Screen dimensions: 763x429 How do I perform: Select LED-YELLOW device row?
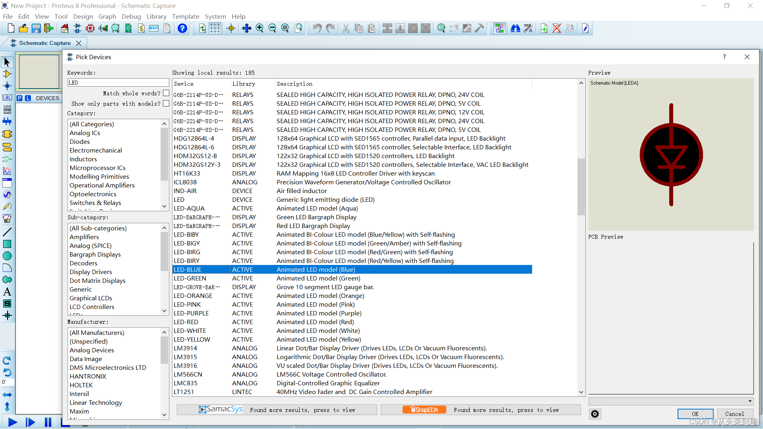(x=352, y=339)
